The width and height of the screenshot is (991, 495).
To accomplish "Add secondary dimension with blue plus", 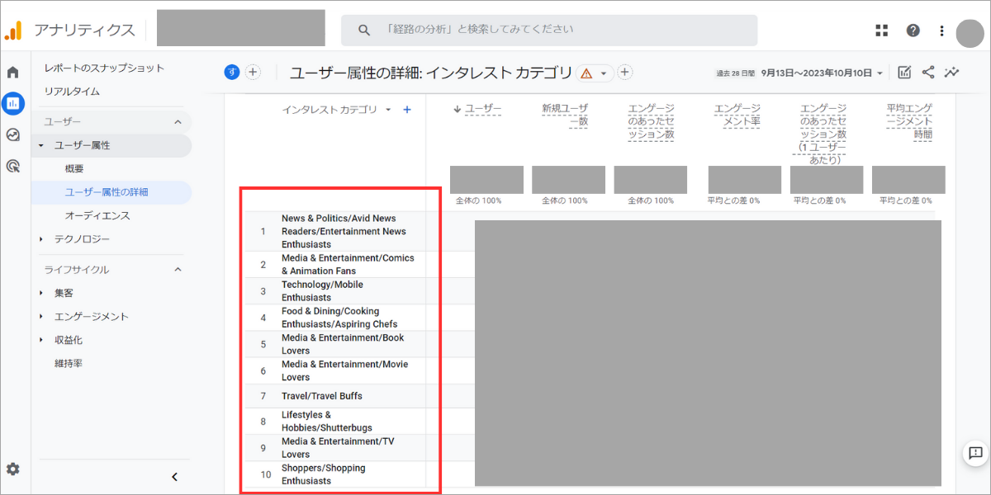I will tap(407, 110).
